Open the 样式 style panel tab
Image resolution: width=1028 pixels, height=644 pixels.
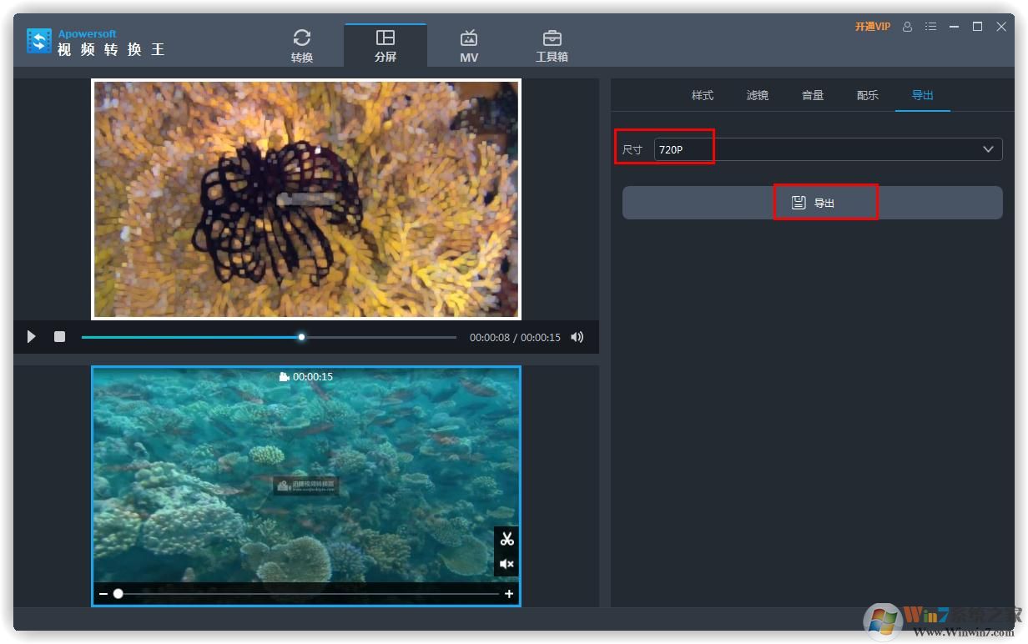click(x=703, y=95)
